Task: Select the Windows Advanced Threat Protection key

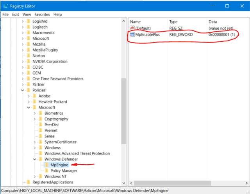Action: coord(77,153)
